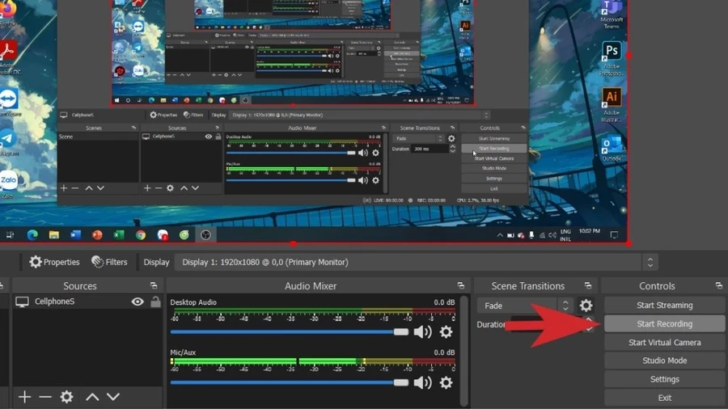This screenshot has height=409, width=728.
Task: Open Adobe Illustrator desktop shortcut in preview
Action: (612, 104)
